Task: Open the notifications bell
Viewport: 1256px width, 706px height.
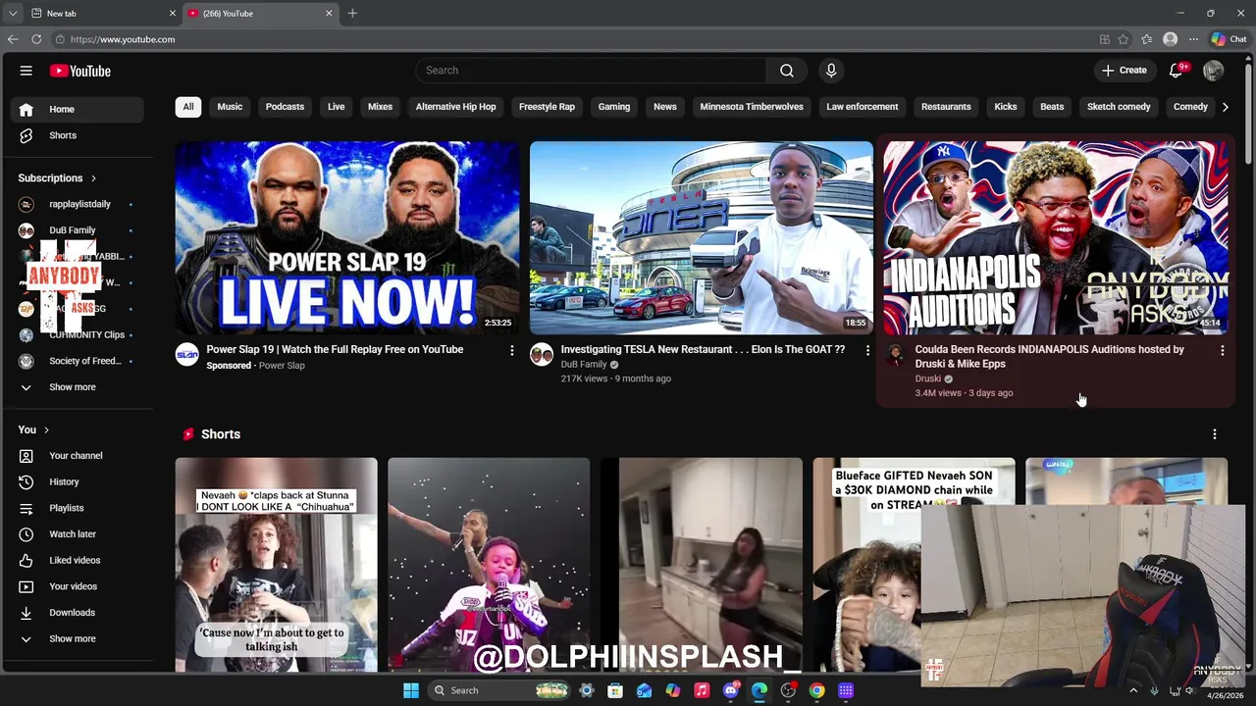Action: [x=1177, y=71]
